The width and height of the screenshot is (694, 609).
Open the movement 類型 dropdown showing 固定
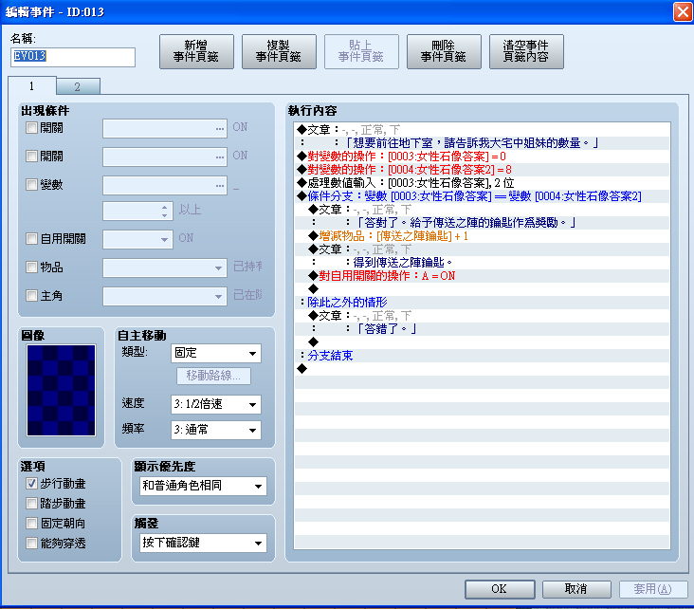[216, 353]
